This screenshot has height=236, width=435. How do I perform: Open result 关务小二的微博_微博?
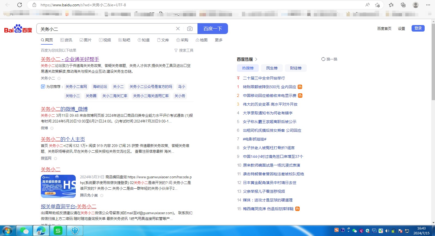[x=64, y=109]
